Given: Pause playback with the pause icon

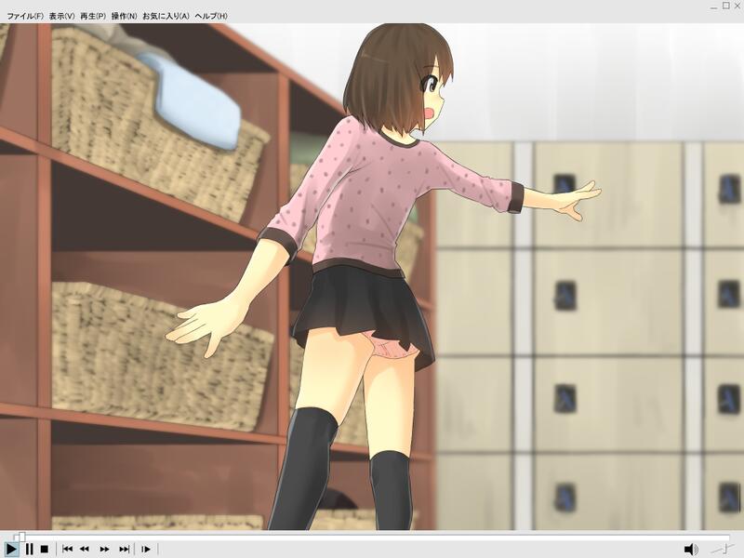Looking at the screenshot, I should click(29, 549).
